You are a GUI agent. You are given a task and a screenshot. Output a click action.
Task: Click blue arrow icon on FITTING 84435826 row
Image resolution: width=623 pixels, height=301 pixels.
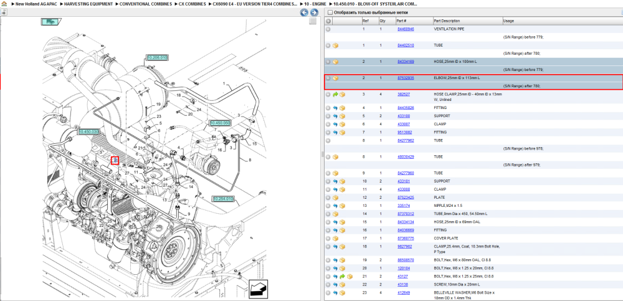(335, 108)
